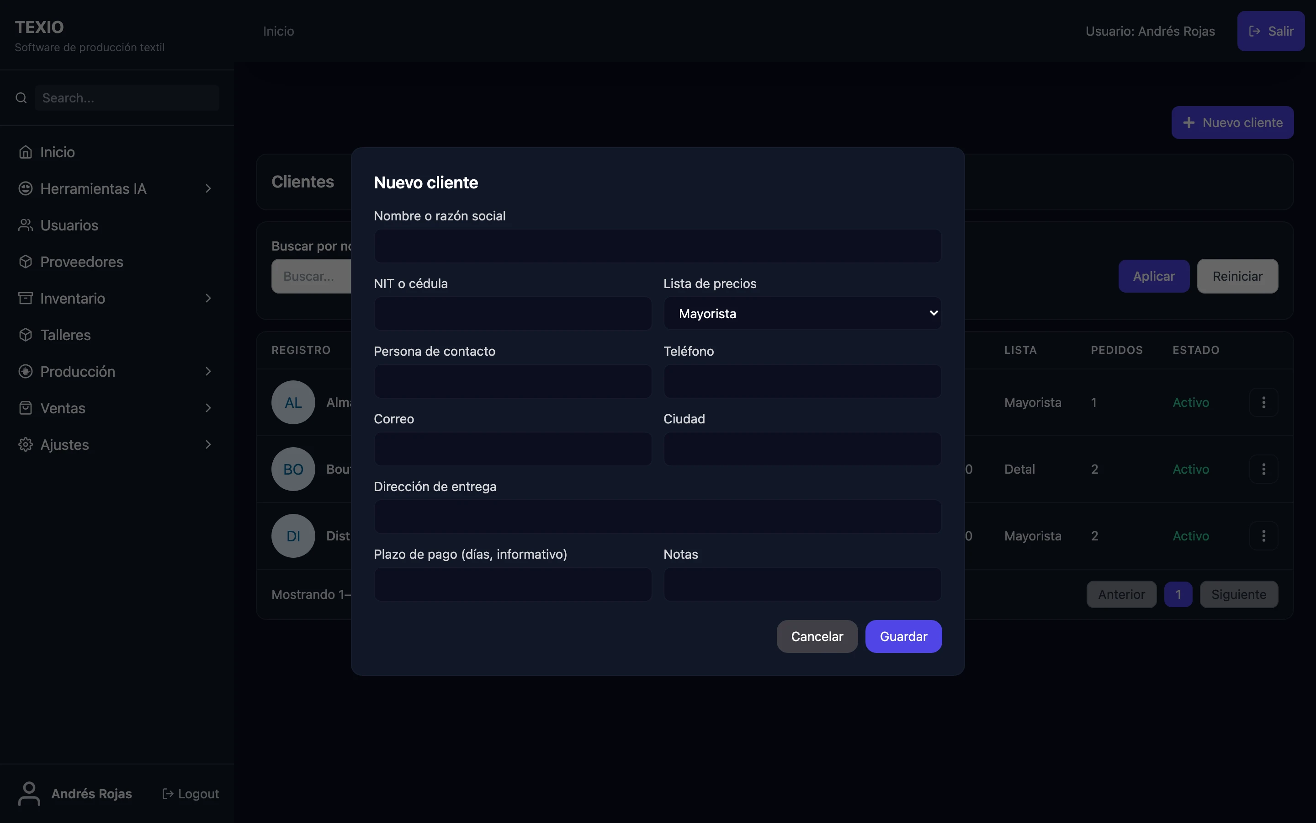1316x823 pixels.
Task: Expand the Ajustes submenu chevron
Action: [208, 445]
